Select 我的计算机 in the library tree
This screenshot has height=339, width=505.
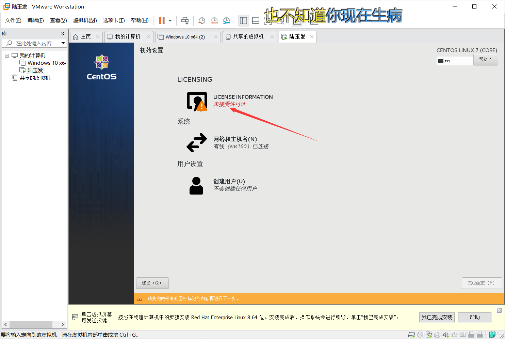click(32, 56)
